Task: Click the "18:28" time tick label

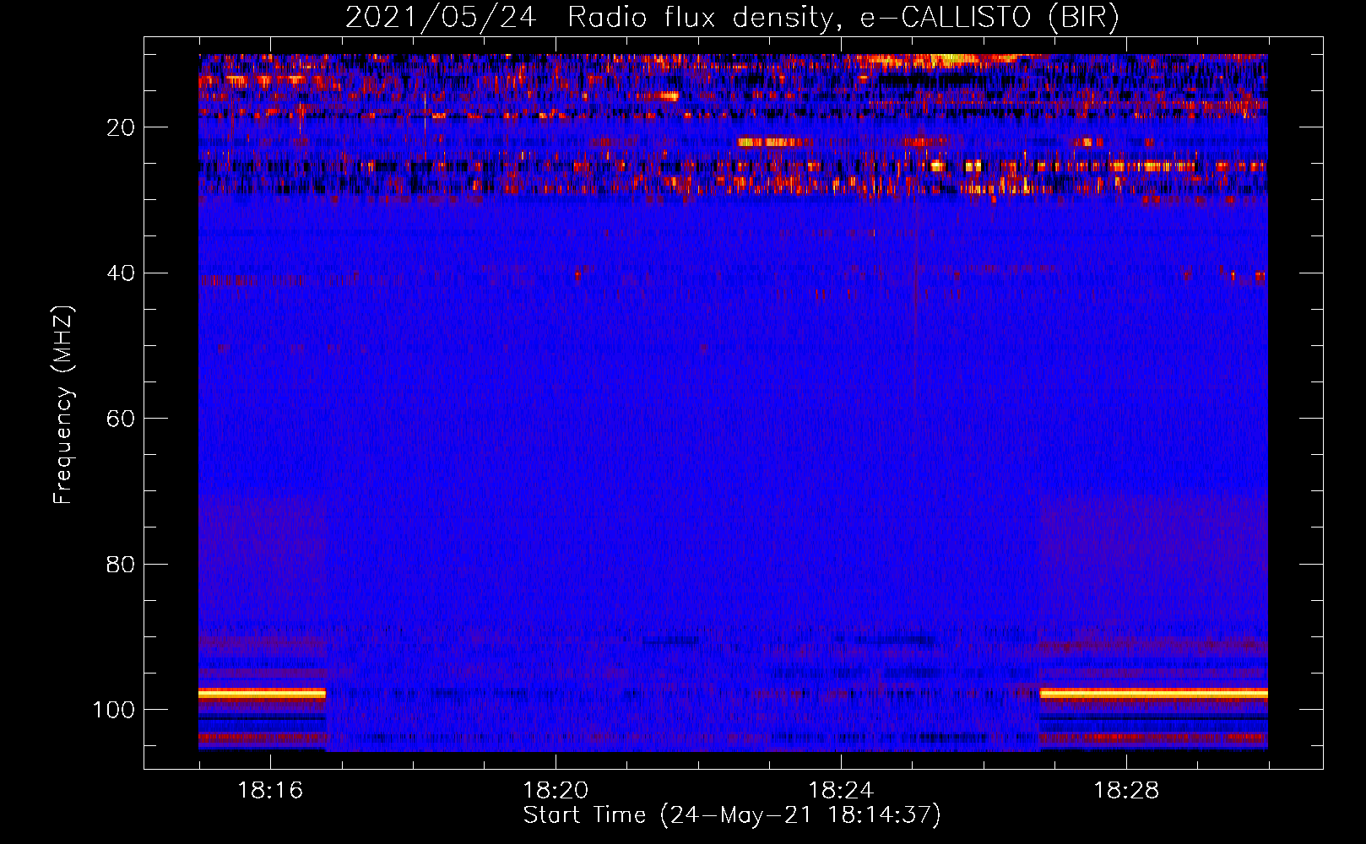Action: [1126, 791]
